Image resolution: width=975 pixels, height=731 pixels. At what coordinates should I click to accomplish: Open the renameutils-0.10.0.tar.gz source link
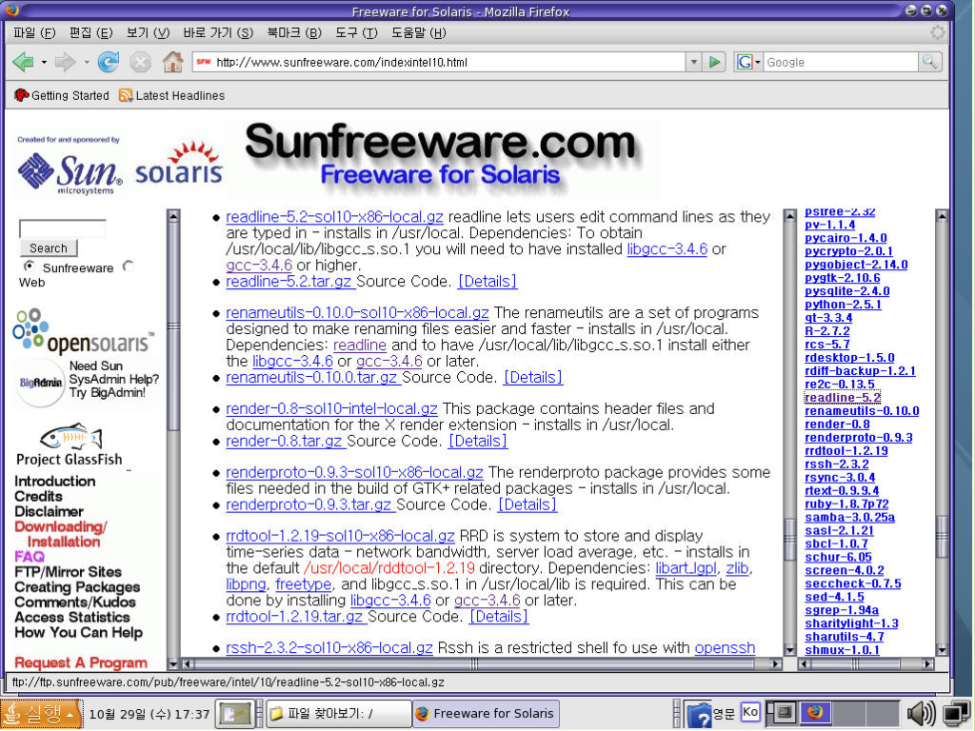[x=311, y=377]
